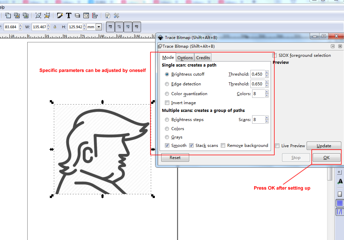Open Inkscape Preferences wrench icon
Screen dimensions: 344x240
[116, 15]
